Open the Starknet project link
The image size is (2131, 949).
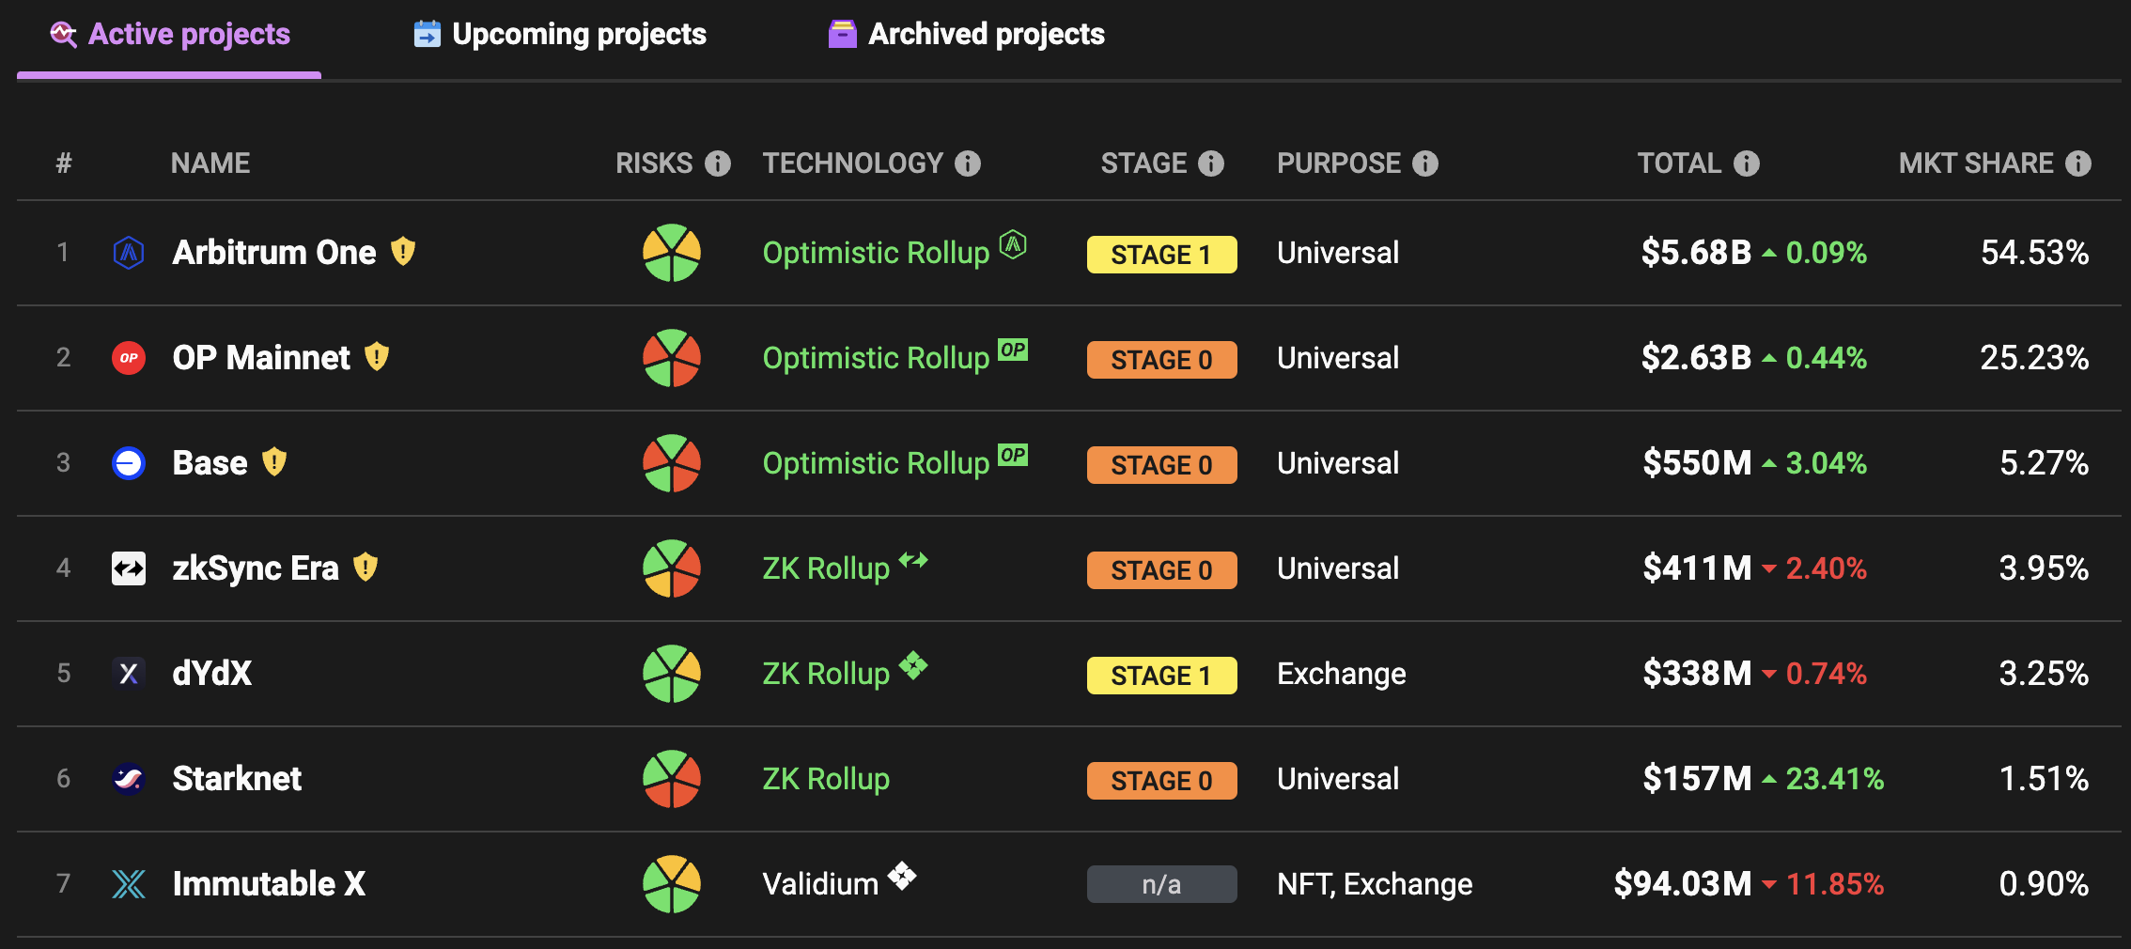coord(237,779)
